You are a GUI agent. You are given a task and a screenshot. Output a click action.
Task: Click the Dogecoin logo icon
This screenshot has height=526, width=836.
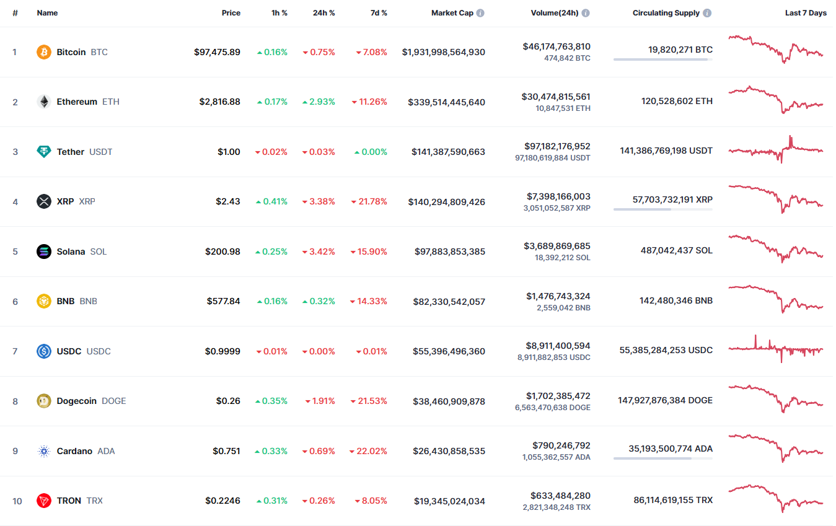click(43, 401)
